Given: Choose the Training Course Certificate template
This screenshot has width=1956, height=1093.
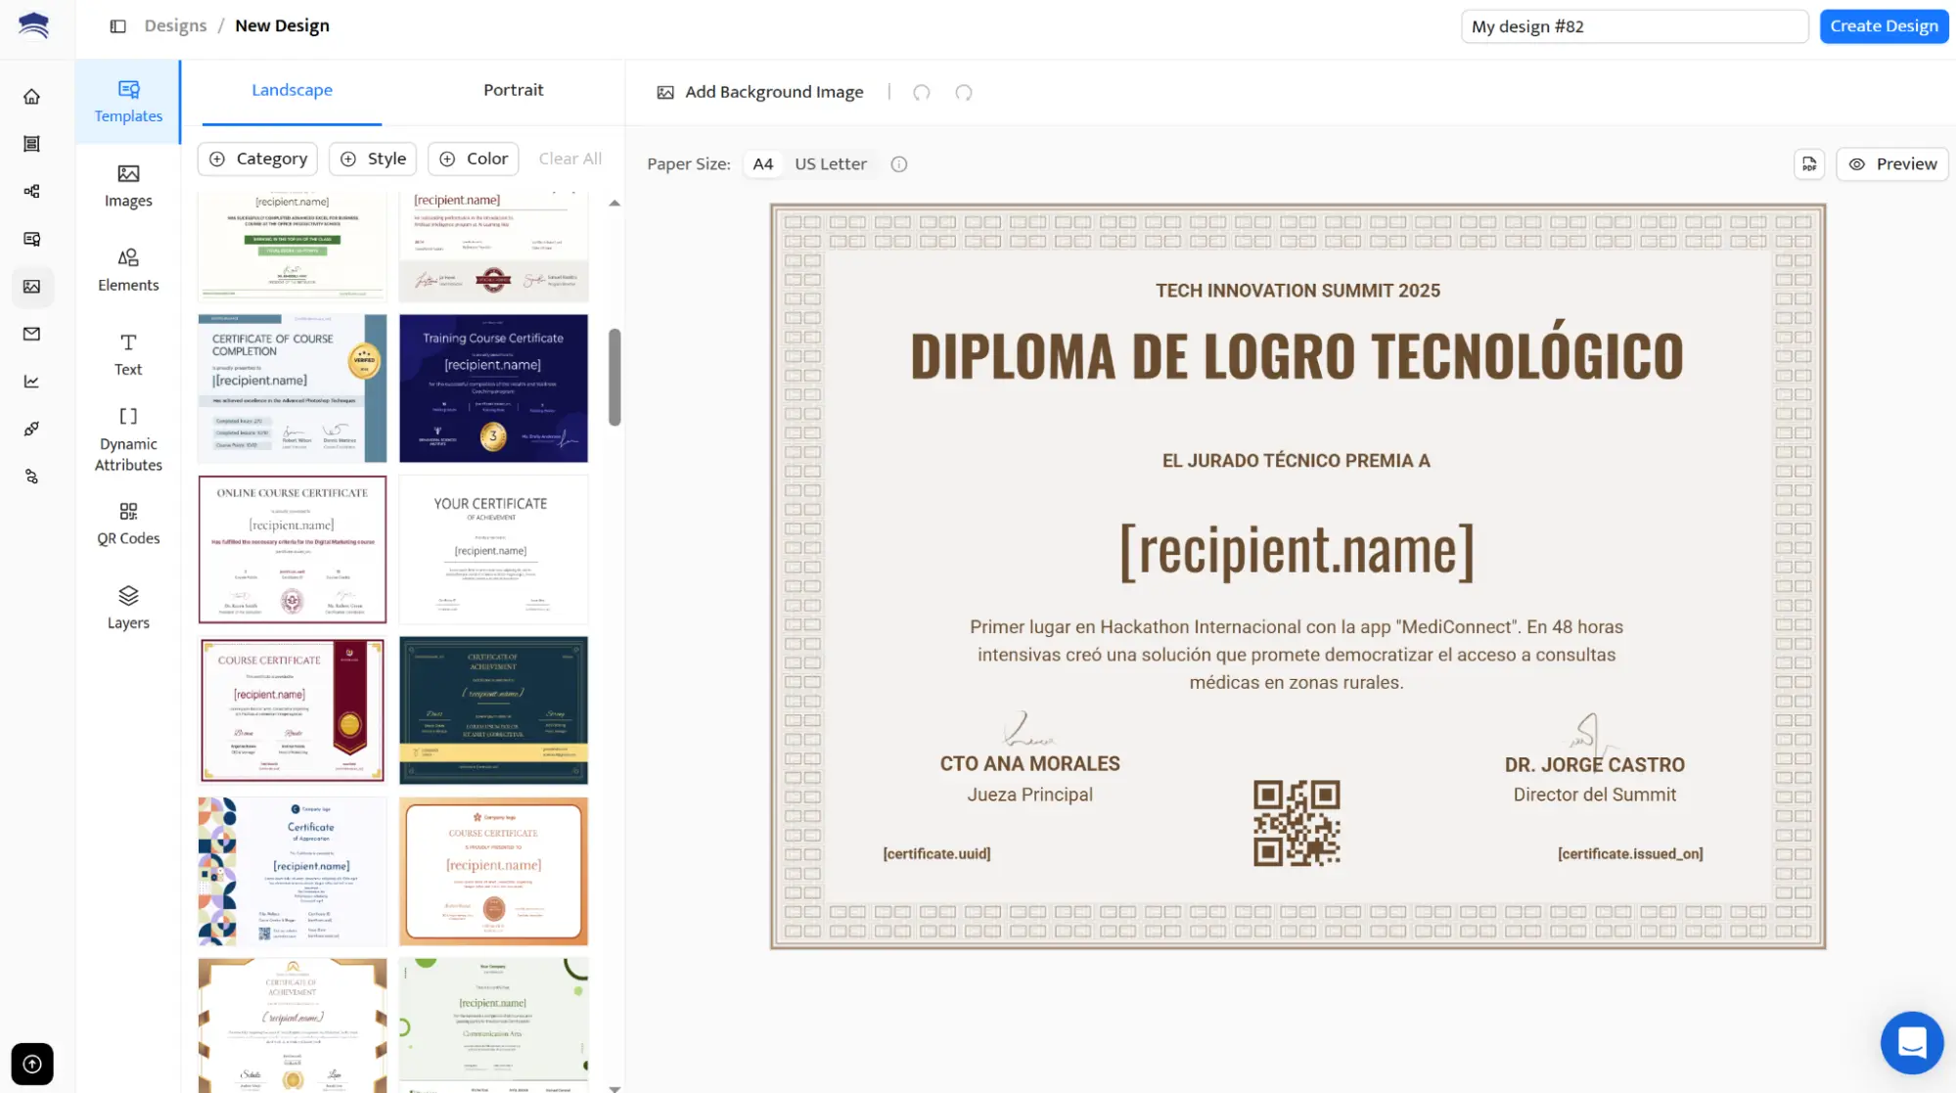Looking at the screenshot, I should click(x=493, y=388).
